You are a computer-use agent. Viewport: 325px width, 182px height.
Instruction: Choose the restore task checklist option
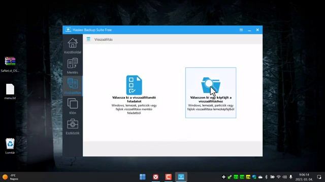click(134, 95)
